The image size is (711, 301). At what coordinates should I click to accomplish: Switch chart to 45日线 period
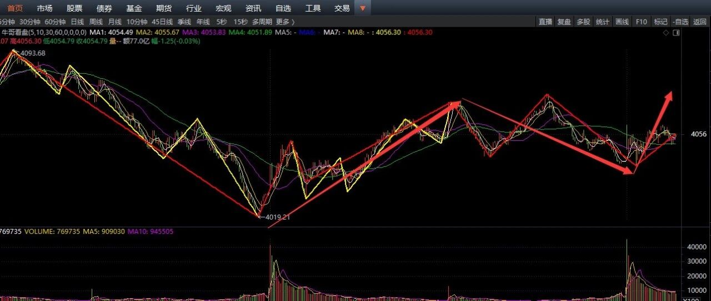pyautogui.click(x=163, y=22)
